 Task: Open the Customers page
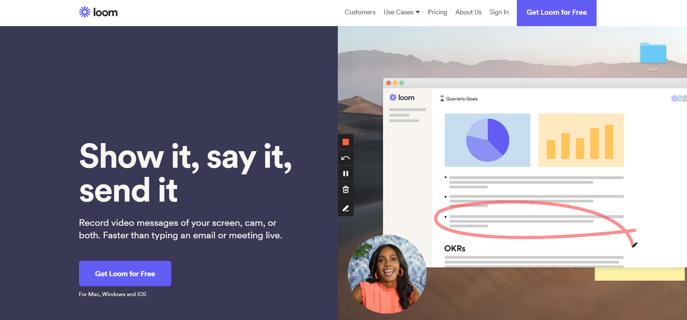tap(360, 12)
